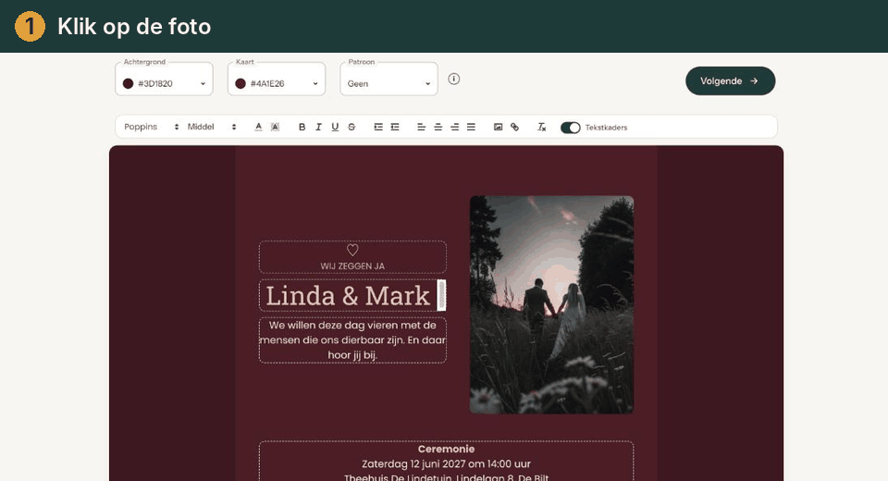The height and width of the screenshot is (481, 888).
Task: Click the wedding couple photo
Action: (551, 304)
